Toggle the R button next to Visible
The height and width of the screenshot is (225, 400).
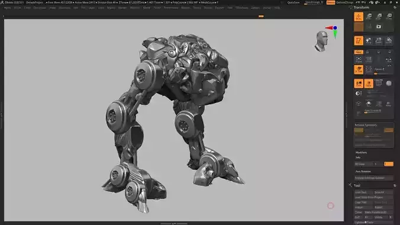391,217
